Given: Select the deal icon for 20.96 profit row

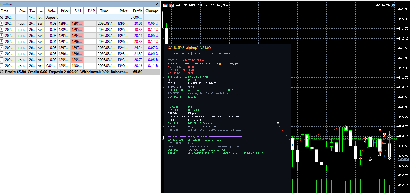Looking at the screenshot, I should point(2,23).
